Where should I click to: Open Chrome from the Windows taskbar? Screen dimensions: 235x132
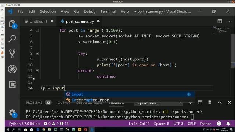coord(44,129)
